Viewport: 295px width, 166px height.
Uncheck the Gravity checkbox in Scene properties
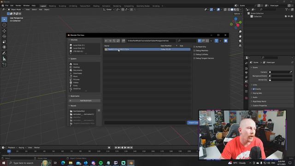pos(254,89)
